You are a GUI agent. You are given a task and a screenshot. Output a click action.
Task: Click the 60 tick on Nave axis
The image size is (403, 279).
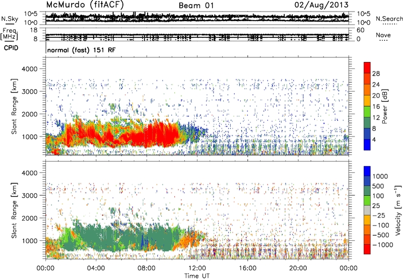pyautogui.click(x=360, y=30)
